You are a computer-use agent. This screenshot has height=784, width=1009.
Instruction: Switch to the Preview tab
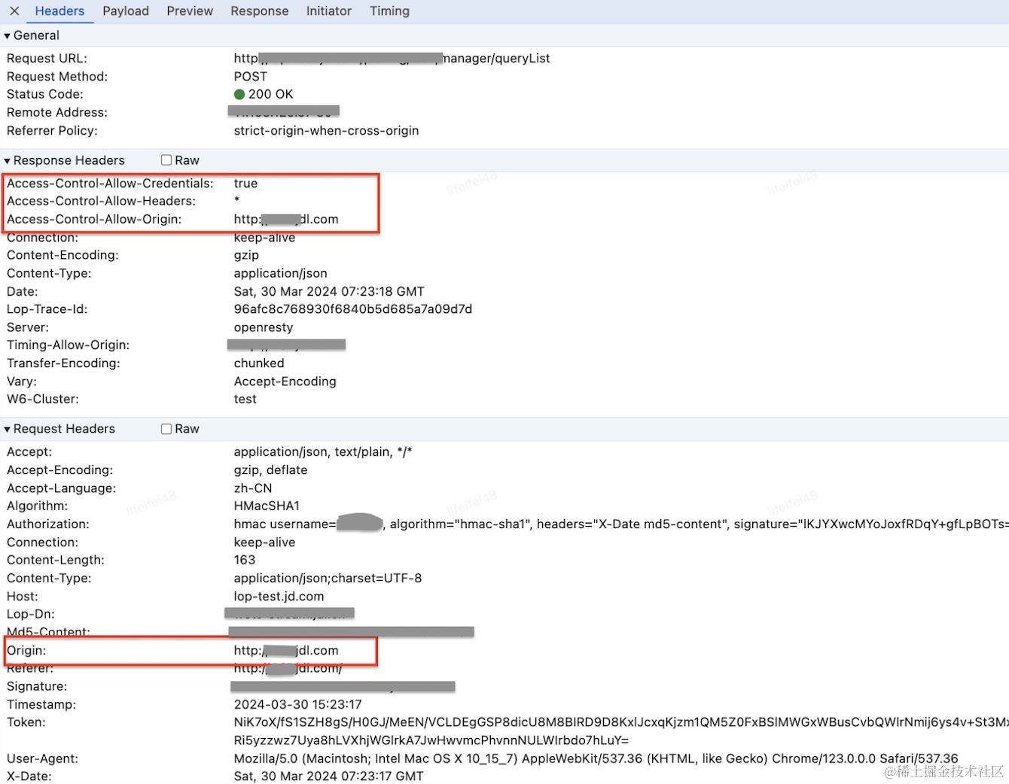point(190,11)
